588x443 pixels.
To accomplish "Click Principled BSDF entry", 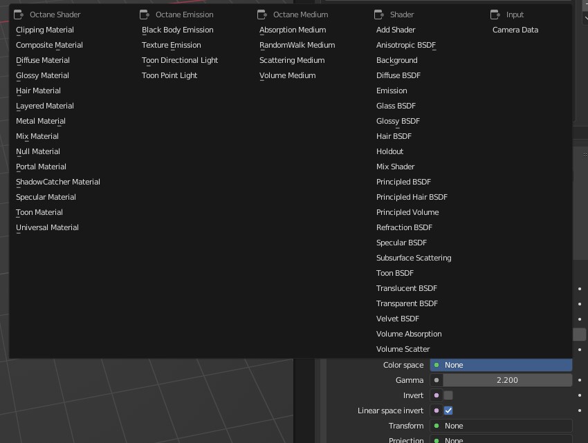I will coord(403,182).
